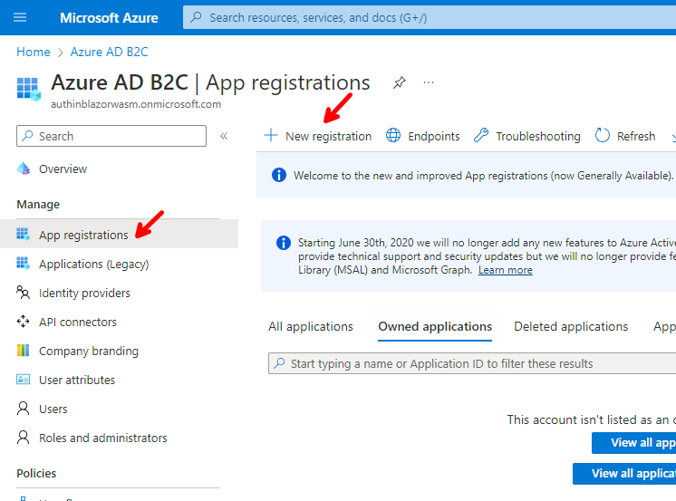Click the Overview icon in sidebar

click(x=24, y=169)
